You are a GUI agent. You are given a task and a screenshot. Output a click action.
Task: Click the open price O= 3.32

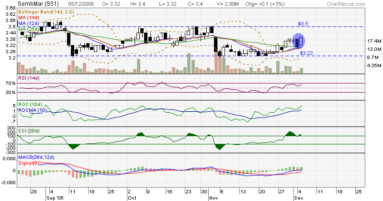(x=111, y=4)
